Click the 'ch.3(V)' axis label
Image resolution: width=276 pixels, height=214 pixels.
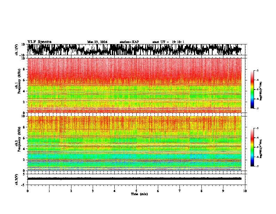coord(17,179)
